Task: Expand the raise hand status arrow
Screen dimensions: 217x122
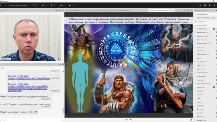Action: (x=73, y=5)
